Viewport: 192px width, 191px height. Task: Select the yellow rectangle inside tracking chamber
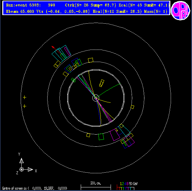(x=102, y=83)
